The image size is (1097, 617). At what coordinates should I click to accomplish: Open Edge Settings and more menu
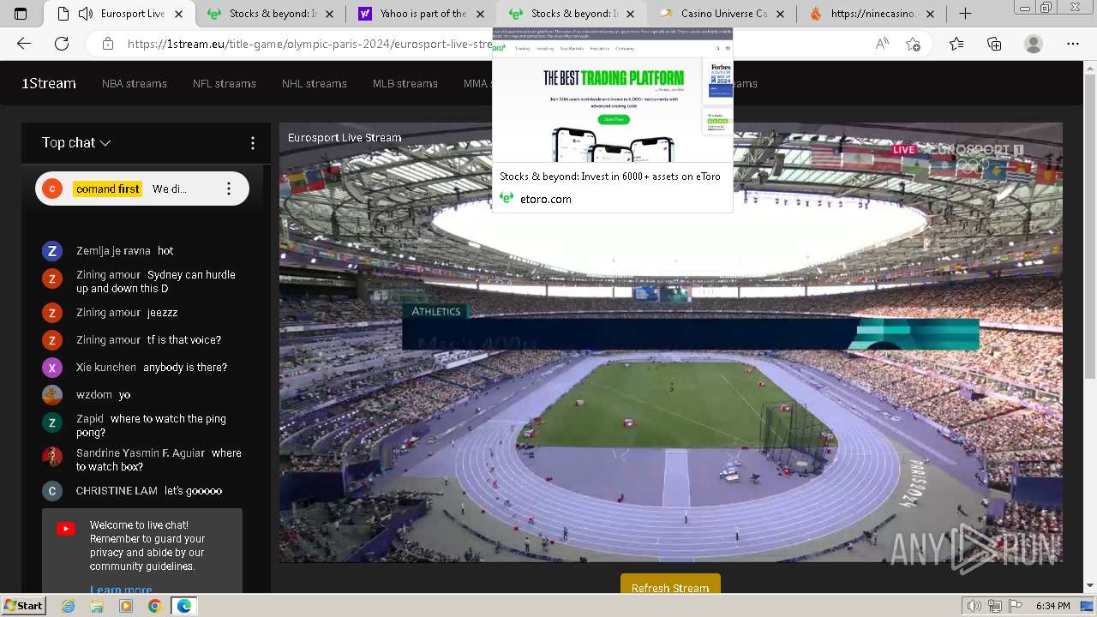click(x=1073, y=44)
